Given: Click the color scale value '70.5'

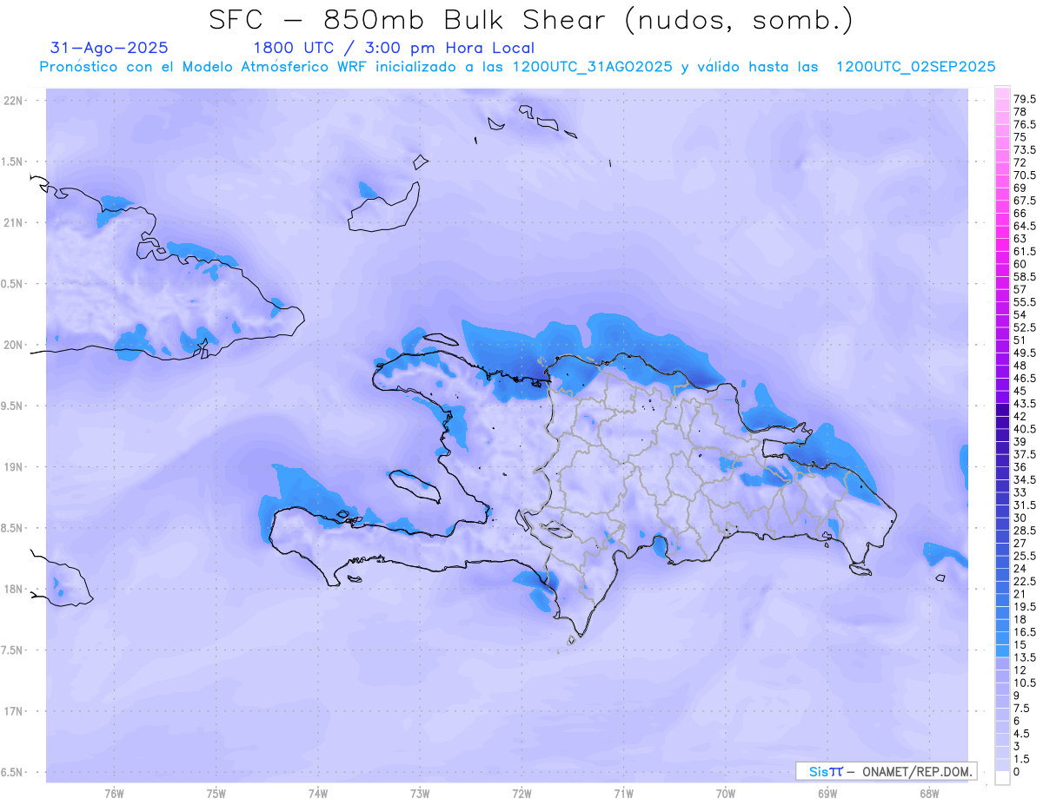Looking at the screenshot, I should (1026, 175).
